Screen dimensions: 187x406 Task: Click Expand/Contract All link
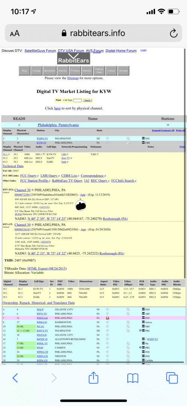[x=163, y=130]
